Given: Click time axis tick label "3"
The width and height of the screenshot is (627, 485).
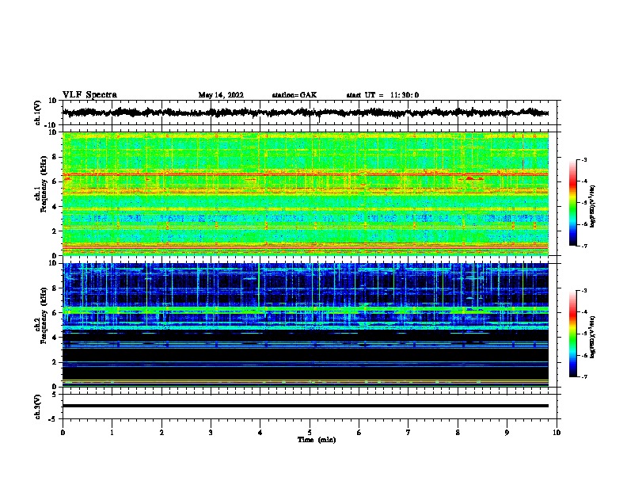Looking at the screenshot, I should (x=211, y=433).
